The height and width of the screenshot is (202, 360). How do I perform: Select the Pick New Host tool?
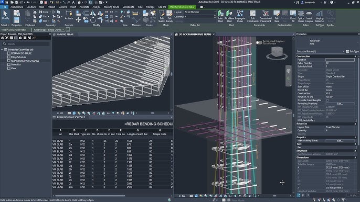point(229,16)
